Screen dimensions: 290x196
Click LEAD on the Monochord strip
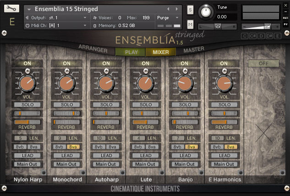pos(66,156)
